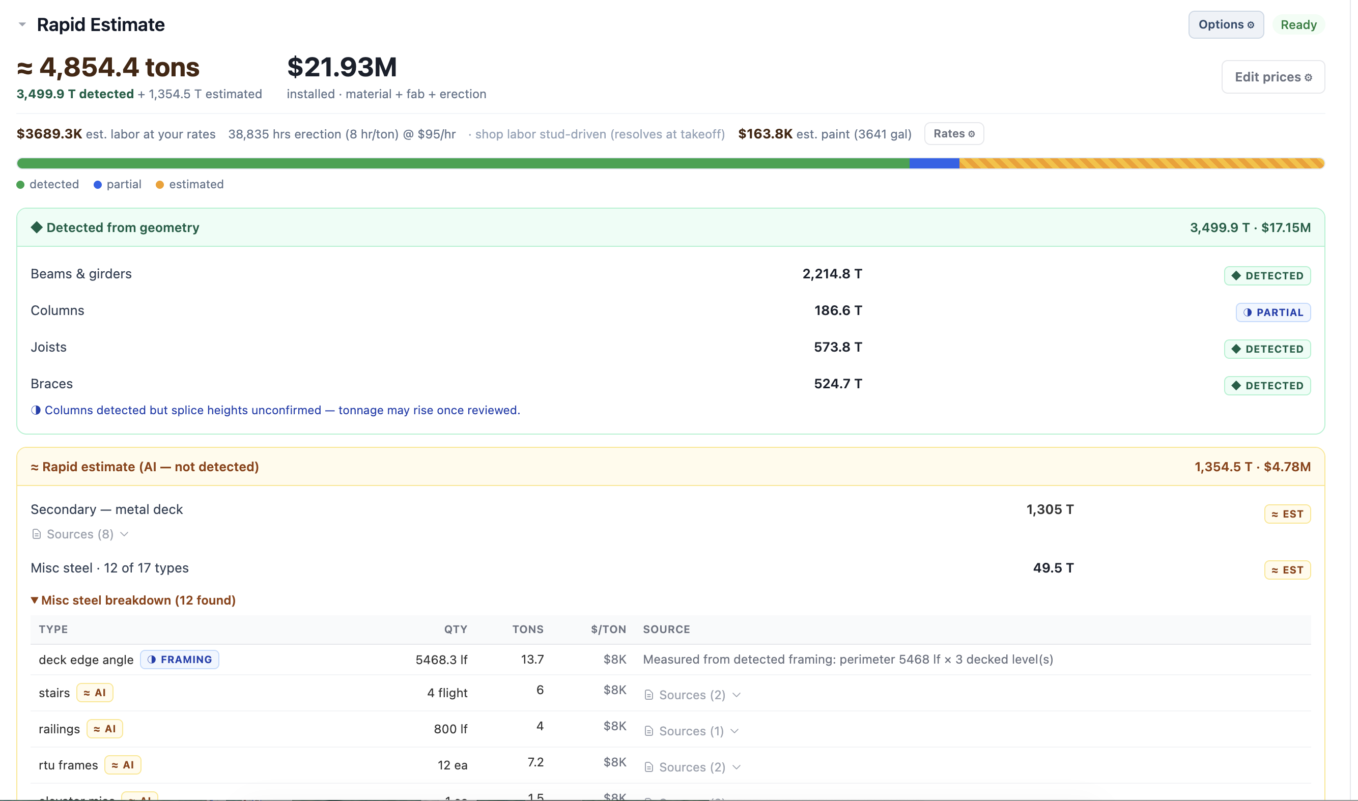Click the AI badge next to rtu frames

(123, 765)
